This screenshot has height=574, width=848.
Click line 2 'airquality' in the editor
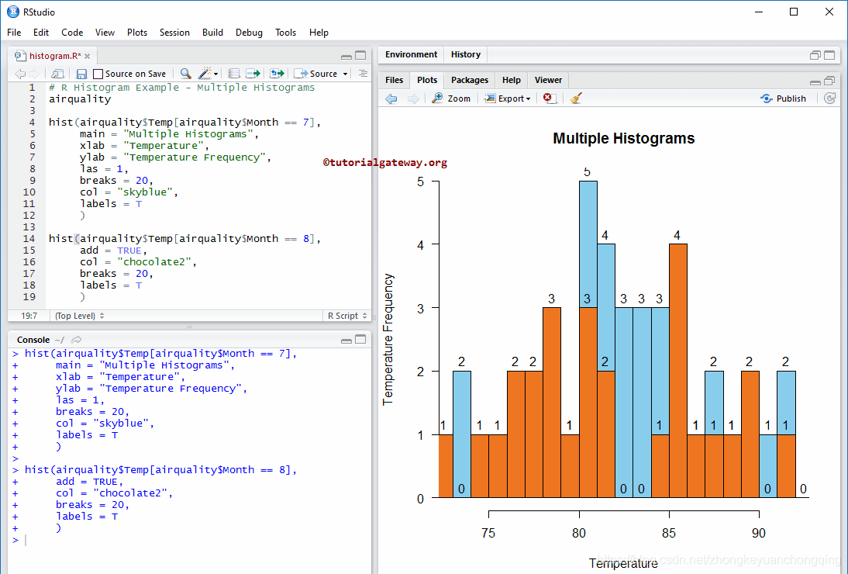click(80, 99)
